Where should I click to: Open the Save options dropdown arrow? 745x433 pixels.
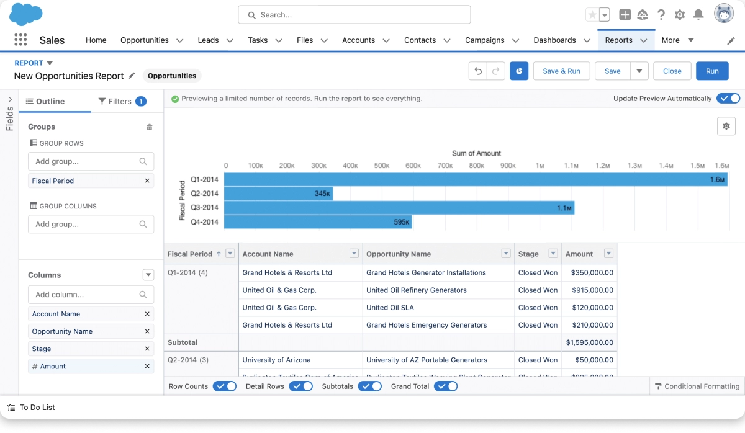coord(639,71)
